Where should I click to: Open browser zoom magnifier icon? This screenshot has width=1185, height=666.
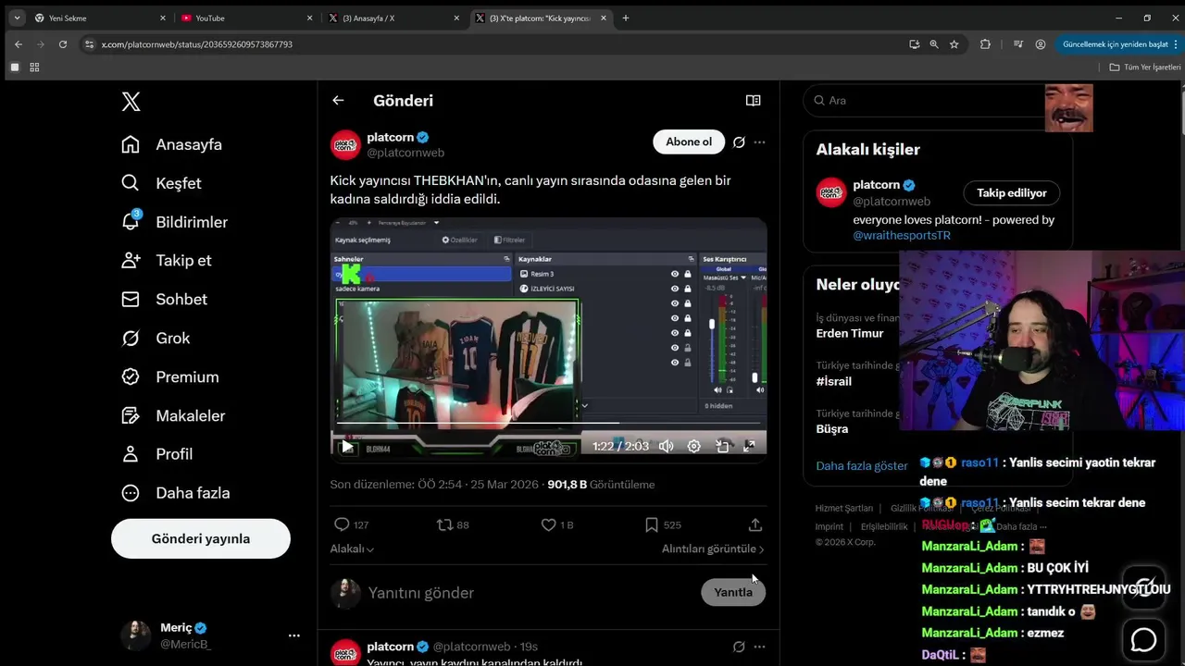(934, 43)
